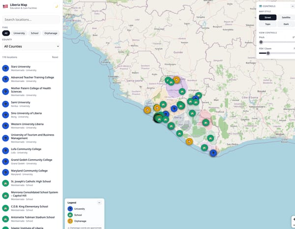This screenshot has height=229, width=295.
Task: Click the green School legend icon
Action: (70, 215)
